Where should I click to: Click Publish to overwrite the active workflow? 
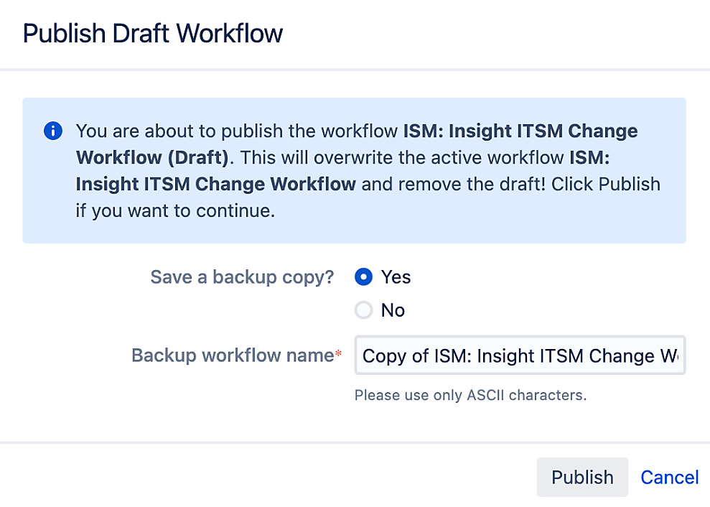[x=581, y=477]
